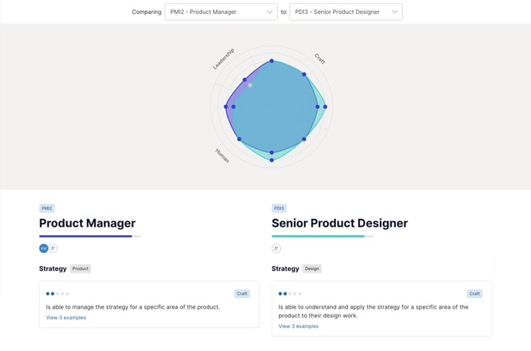
Task: Click the level dots in Product Manager card
Action: pos(57,294)
